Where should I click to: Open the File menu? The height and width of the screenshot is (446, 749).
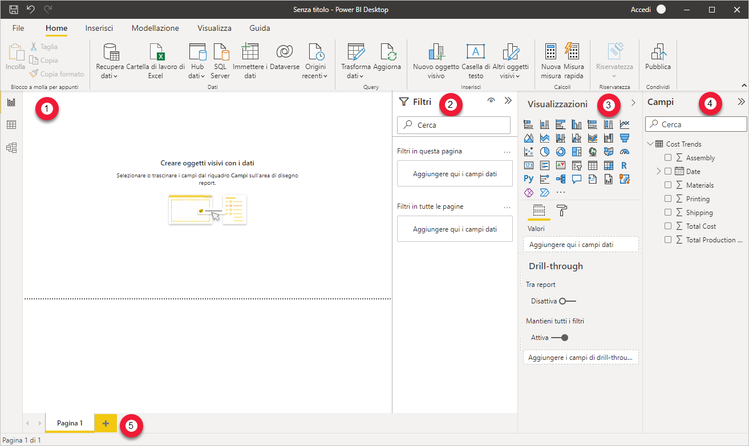18,28
